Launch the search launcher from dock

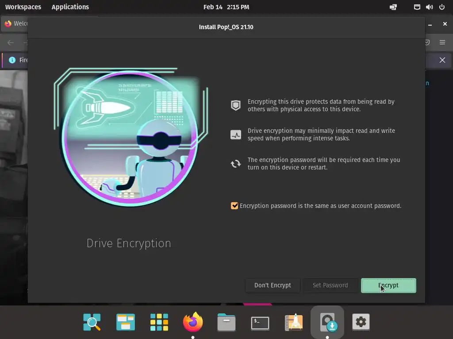click(x=92, y=322)
